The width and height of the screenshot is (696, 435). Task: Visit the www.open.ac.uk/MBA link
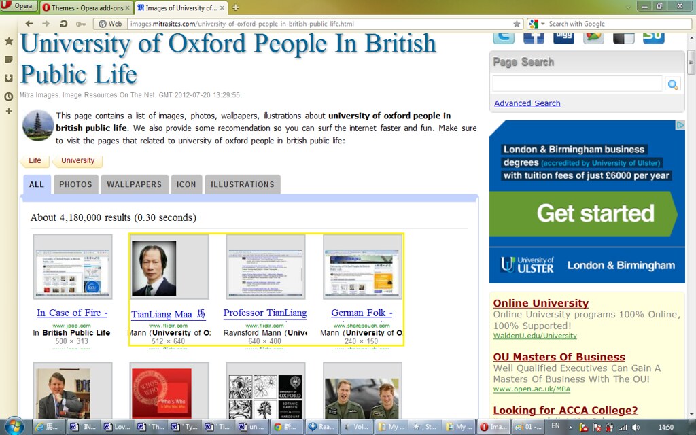click(x=532, y=389)
